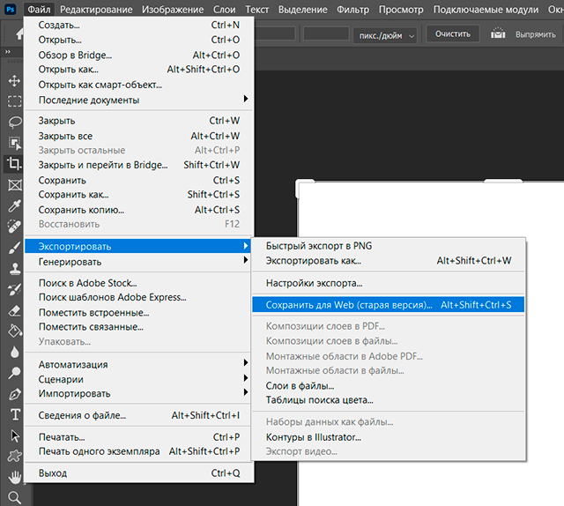Open Настройки экспорта... item
Viewport: 564px width, 506px height.
point(389,283)
